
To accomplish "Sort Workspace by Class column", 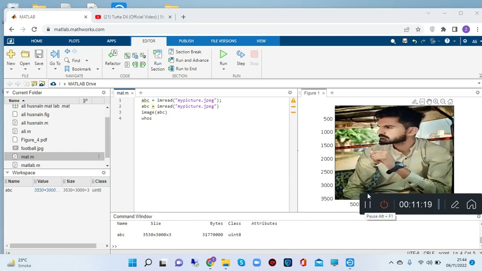I will click(x=101, y=181).
